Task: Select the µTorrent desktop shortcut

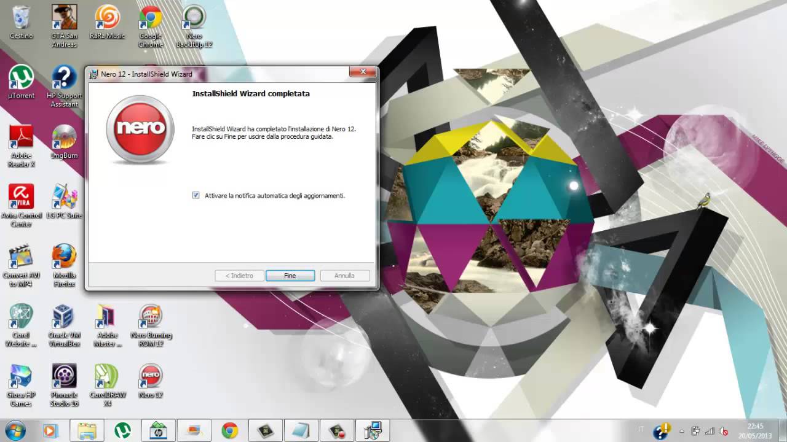Action: 21,82
